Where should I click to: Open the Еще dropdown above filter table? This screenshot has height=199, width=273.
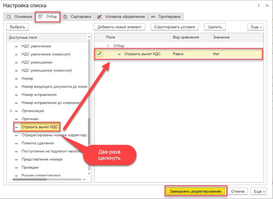[256, 27]
